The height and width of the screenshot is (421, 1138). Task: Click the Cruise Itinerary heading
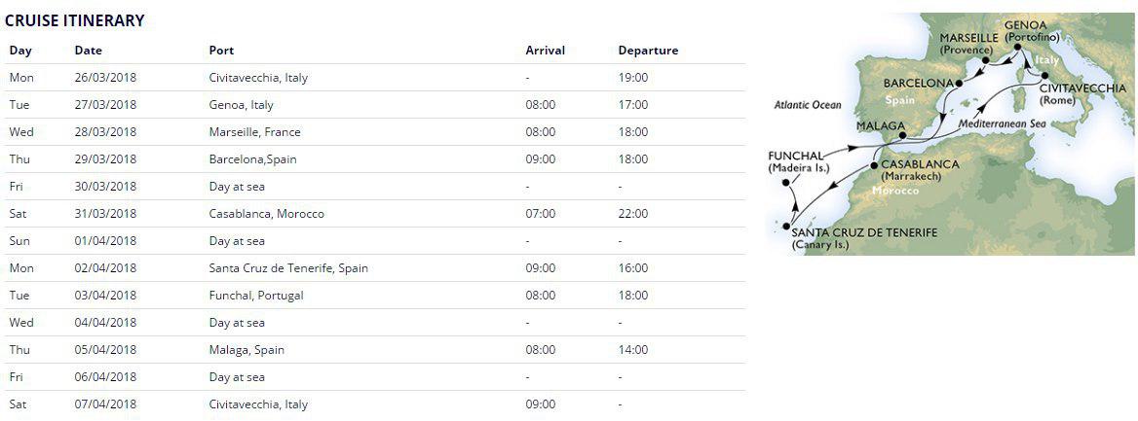click(75, 20)
